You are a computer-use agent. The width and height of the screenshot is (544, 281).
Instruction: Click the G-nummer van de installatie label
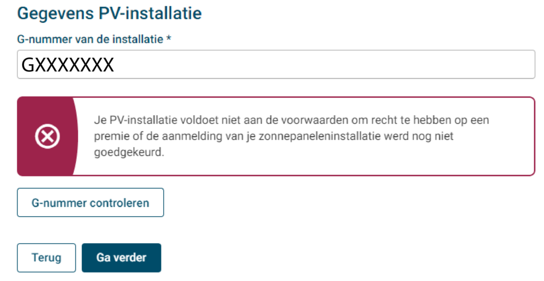coord(90,39)
